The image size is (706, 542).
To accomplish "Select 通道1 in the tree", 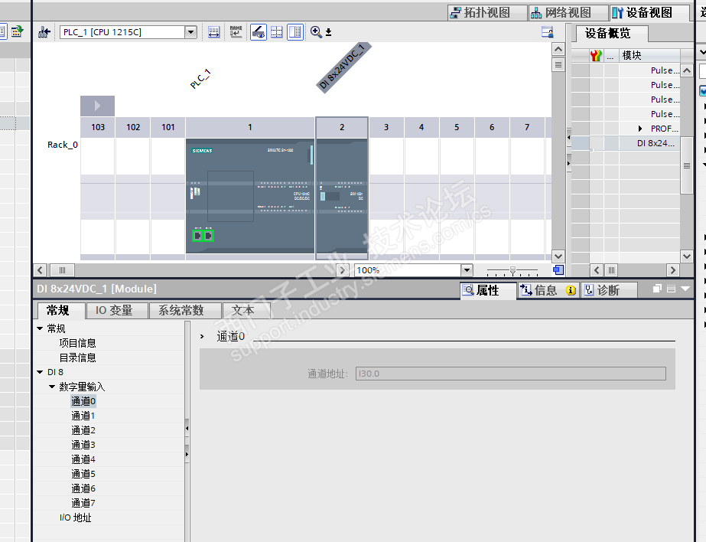I will pyautogui.click(x=83, y=416).
